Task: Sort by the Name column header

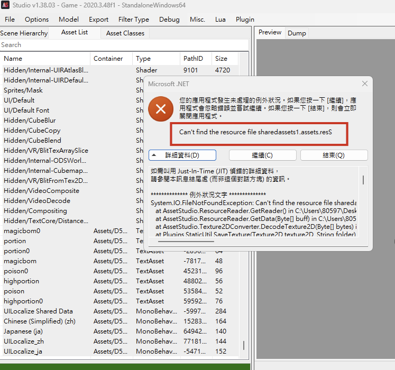Action: (45, 59)
